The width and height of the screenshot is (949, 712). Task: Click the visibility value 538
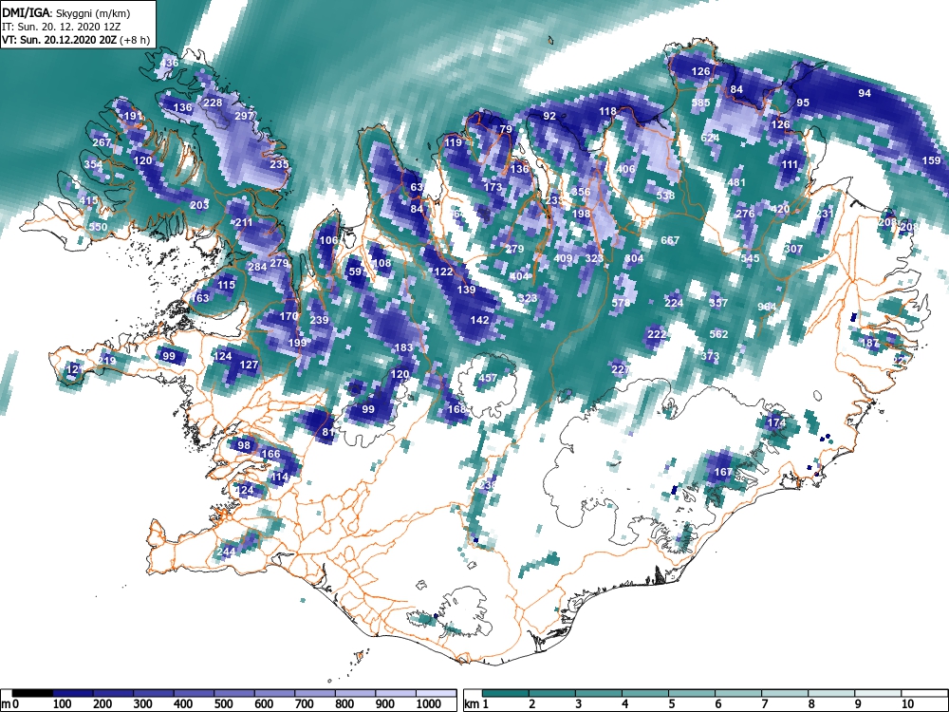(x=665, y=196)
